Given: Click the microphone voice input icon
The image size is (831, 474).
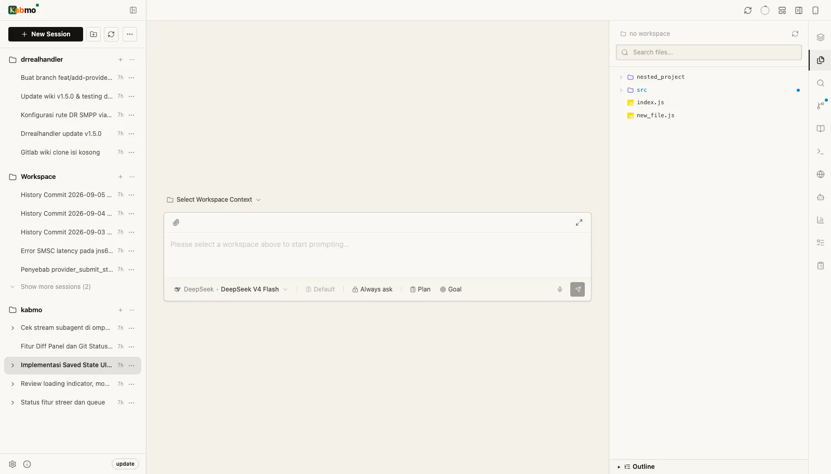Looking at the screenshot, I should coord(560,289).
